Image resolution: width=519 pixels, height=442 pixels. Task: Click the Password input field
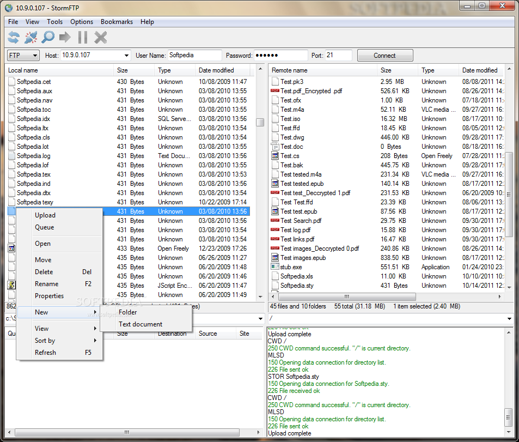280,56
